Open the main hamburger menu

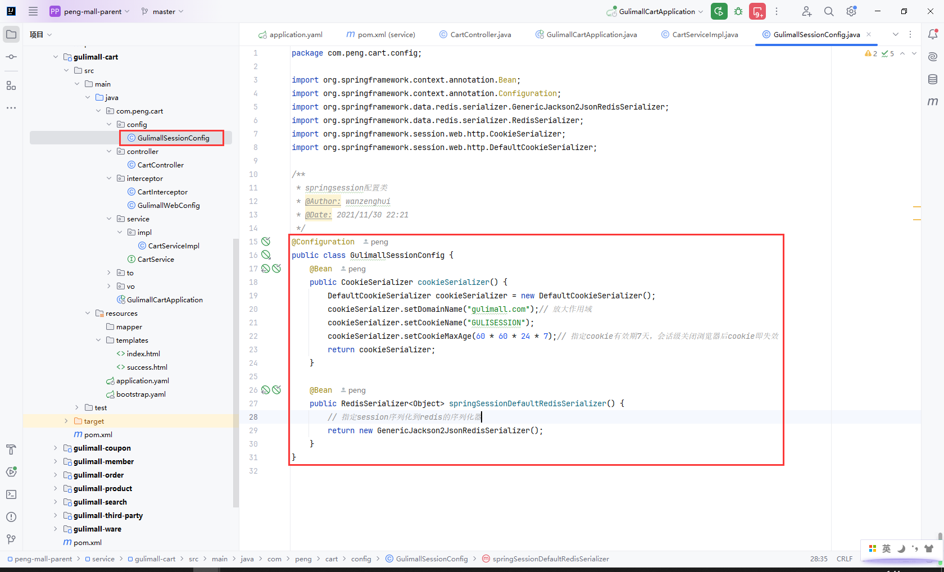[x=33, y=11]
